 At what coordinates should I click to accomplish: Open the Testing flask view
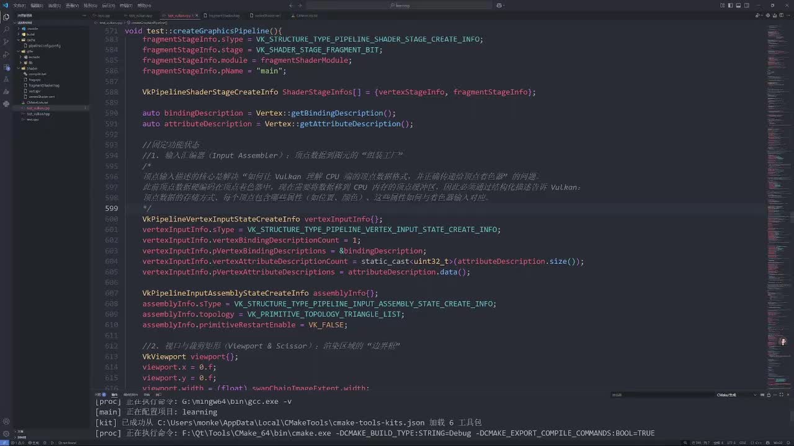coord(6,79)
